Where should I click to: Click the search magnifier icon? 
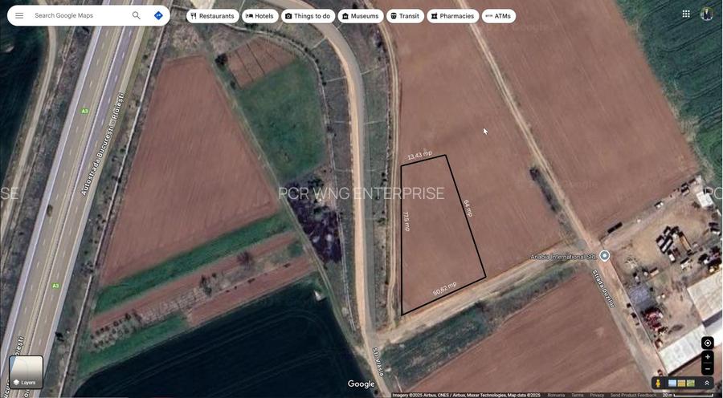[x=137, y=15]
